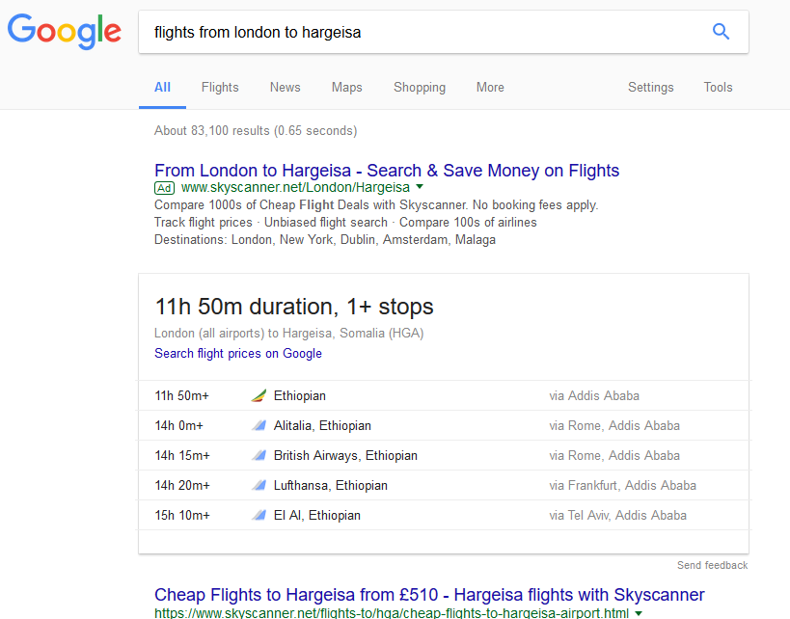Open the News tab
This screenshot has width=790, height=619.
pyautogui.click(x=285, y=87)
